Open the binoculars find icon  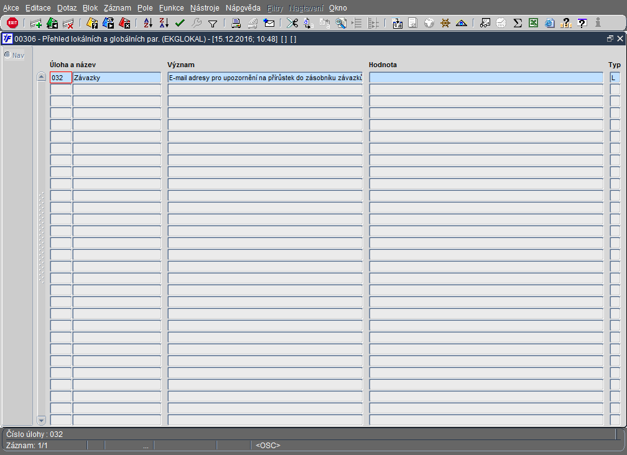[x=485, y=23]
